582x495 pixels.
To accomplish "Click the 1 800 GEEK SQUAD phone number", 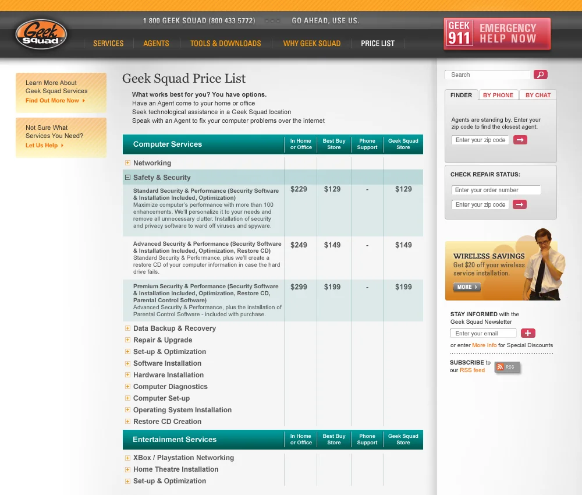I will coord(199,21).
